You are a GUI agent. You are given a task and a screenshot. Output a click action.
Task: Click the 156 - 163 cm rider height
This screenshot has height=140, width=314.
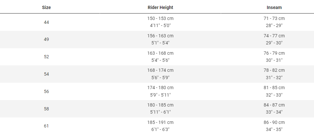pyautogui.click(x=160, y=36)
